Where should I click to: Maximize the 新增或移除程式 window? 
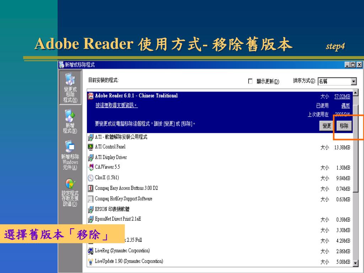click(x=353, y=65)
